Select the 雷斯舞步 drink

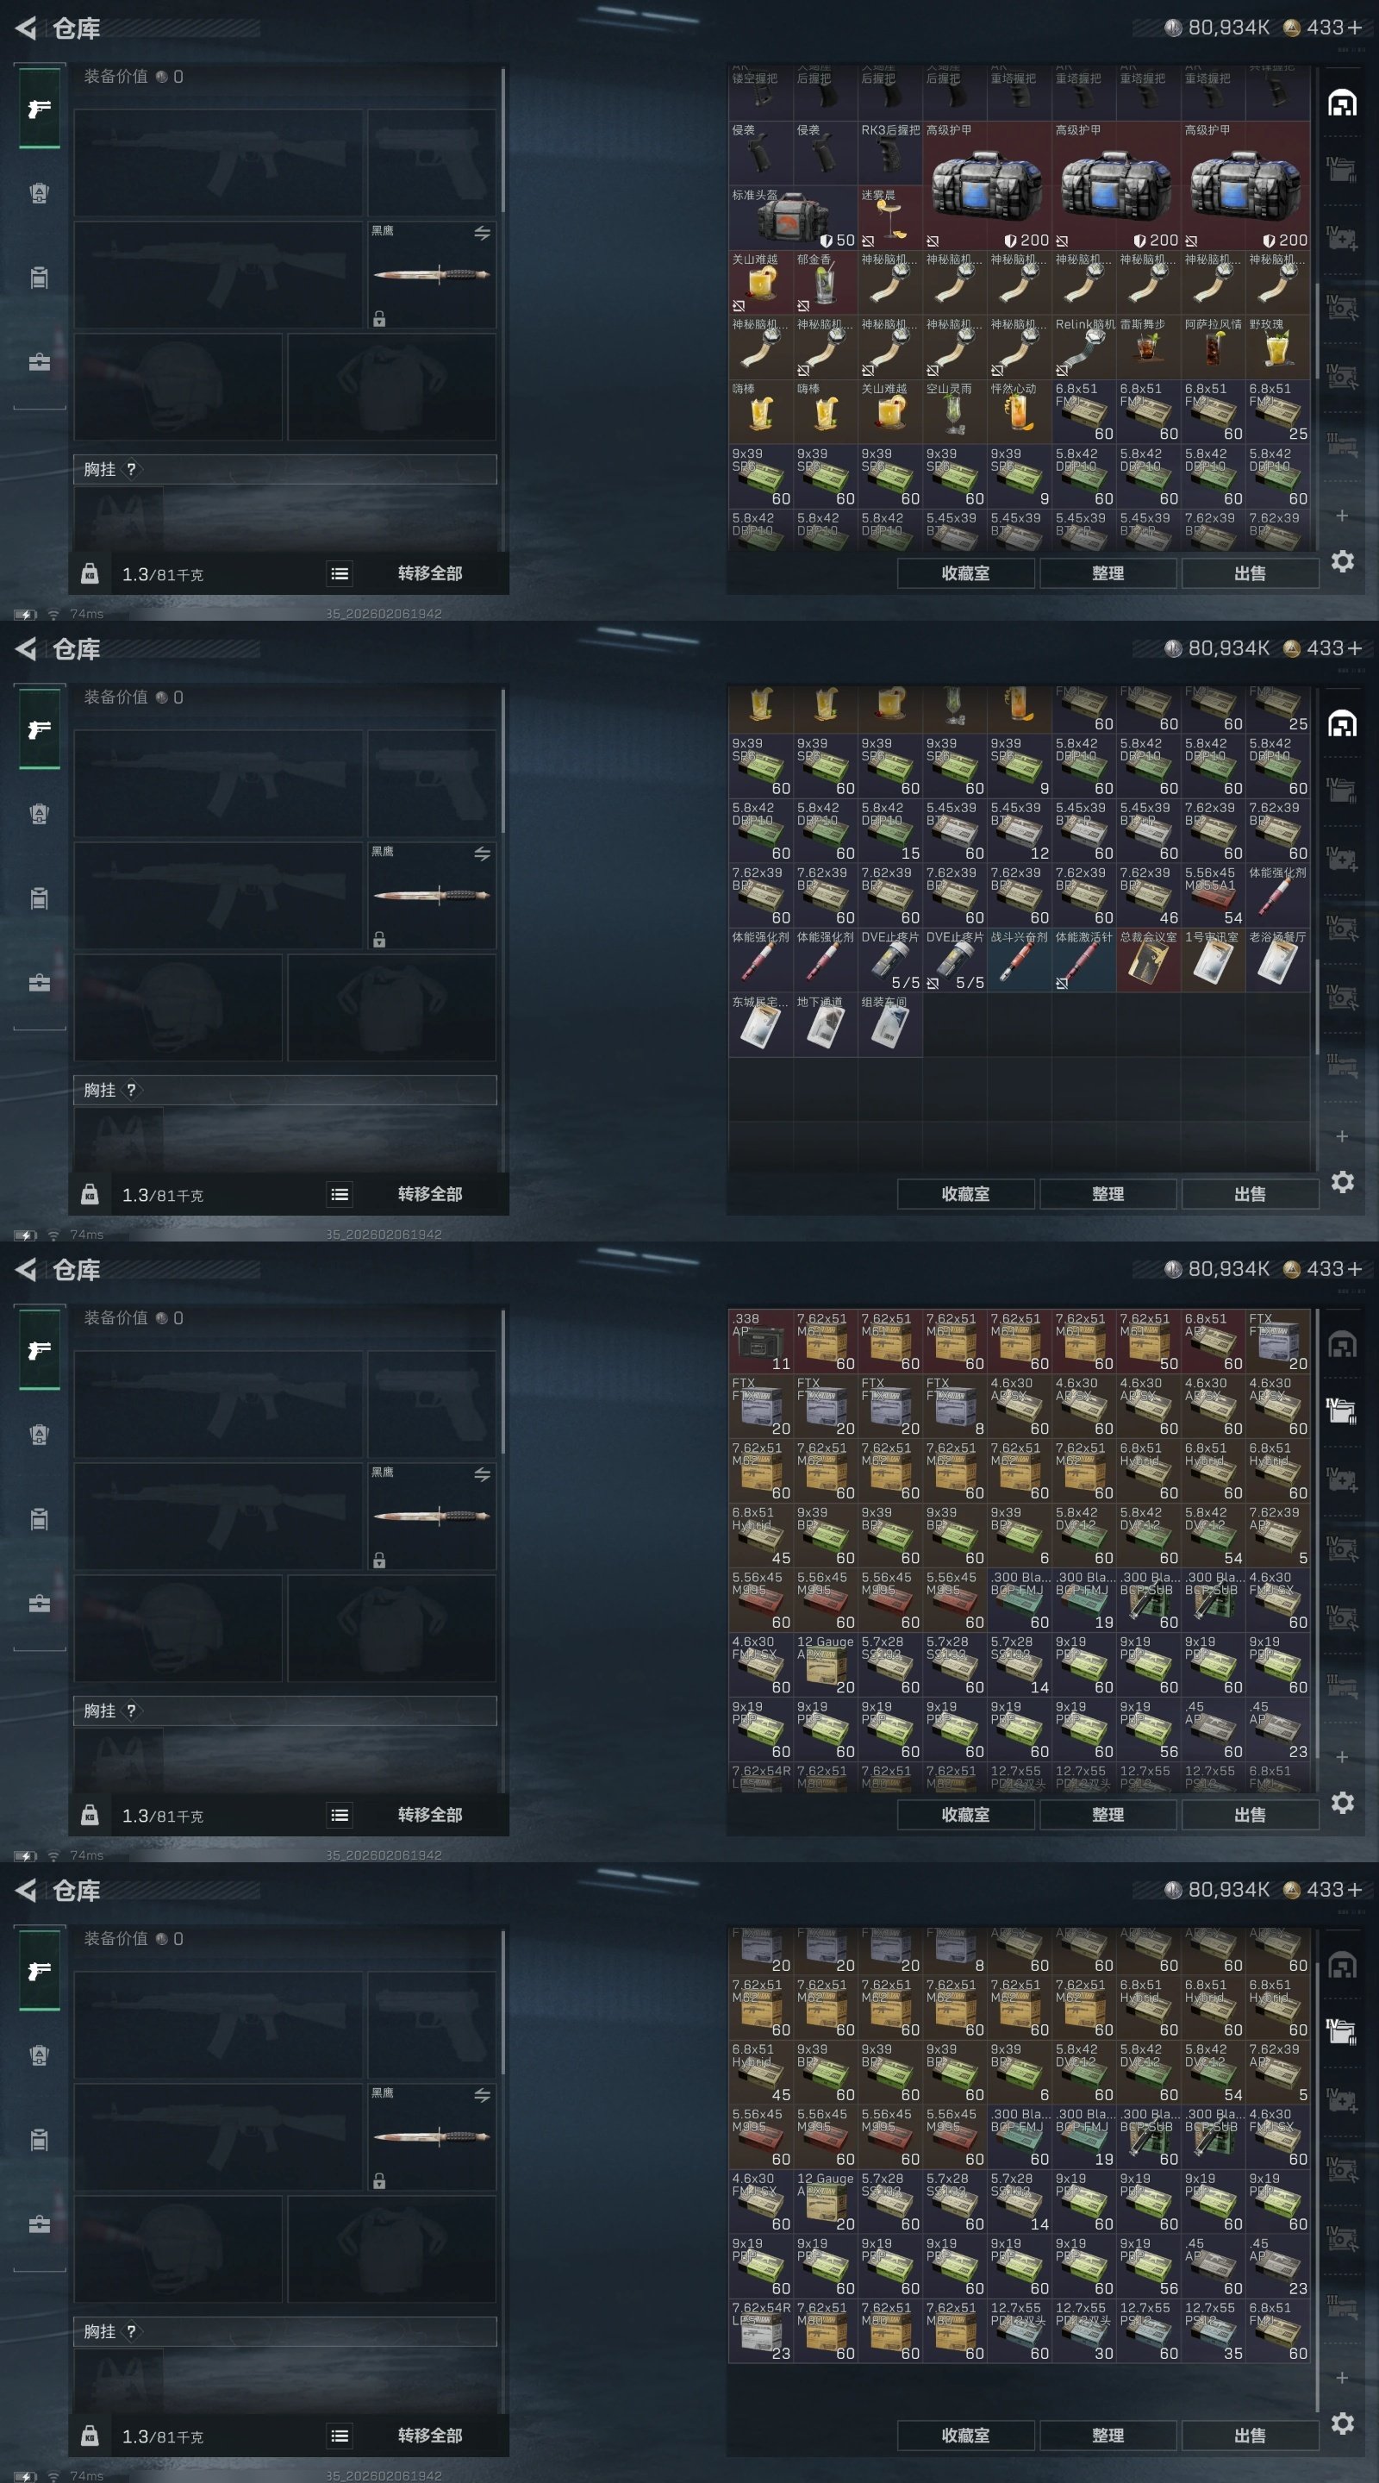pyautogui.click(x=1149, y=347)
